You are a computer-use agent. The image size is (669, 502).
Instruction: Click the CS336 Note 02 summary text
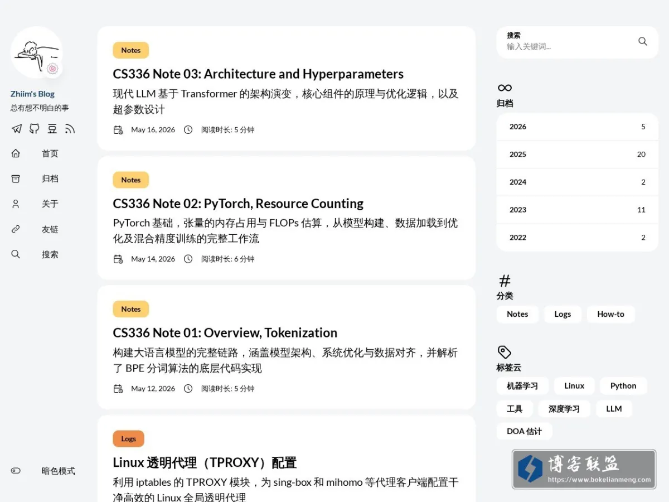coord(285,231)
